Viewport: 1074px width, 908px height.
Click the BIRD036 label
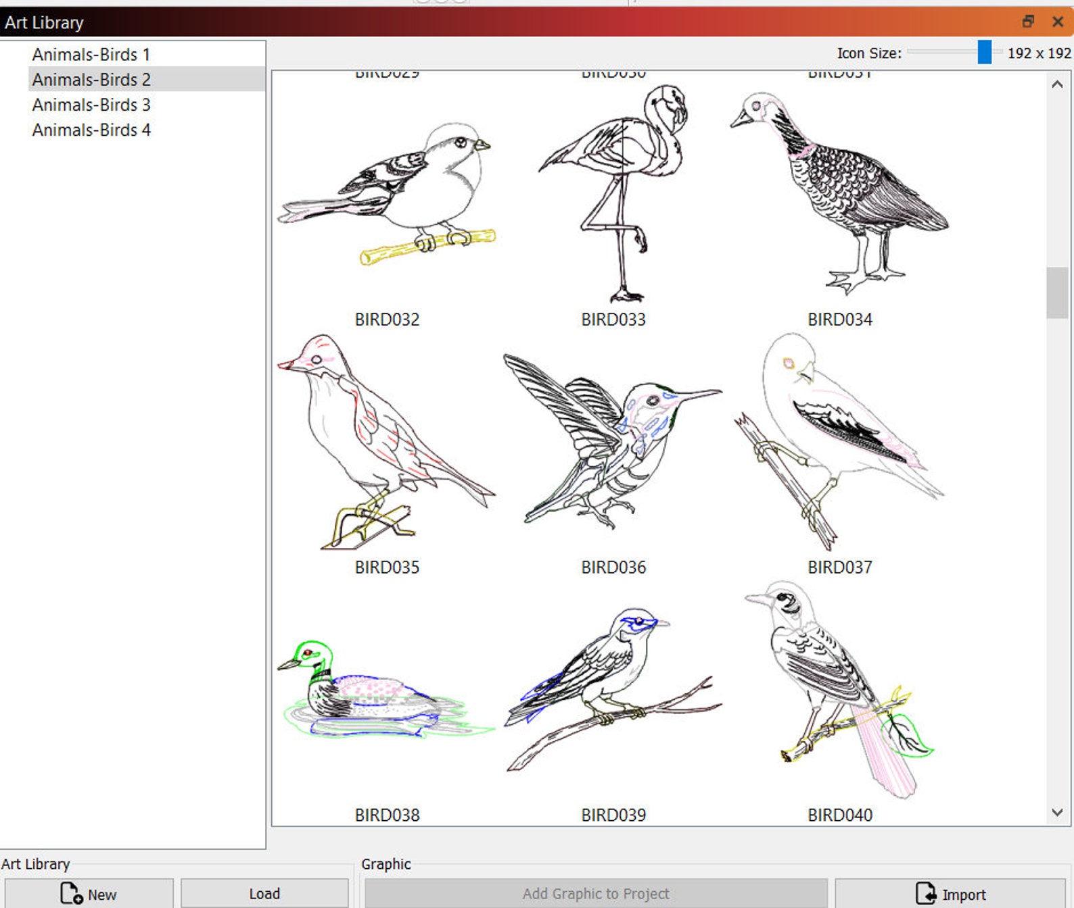(x=613, y=567)
